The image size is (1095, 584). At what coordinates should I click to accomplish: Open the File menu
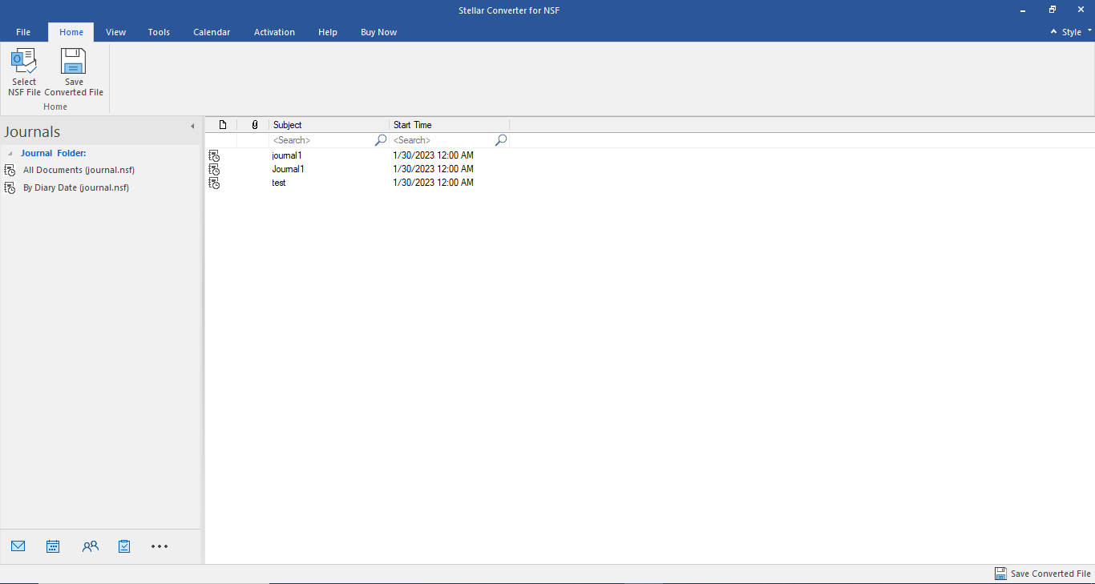(23, 32)
